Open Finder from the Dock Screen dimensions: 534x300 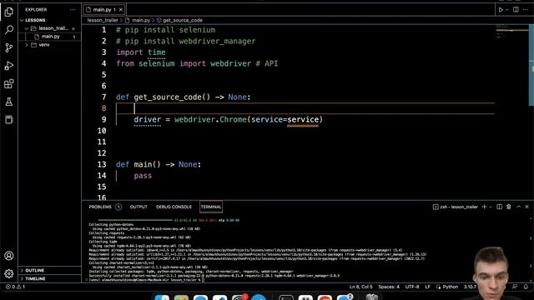tap(162, 298)
